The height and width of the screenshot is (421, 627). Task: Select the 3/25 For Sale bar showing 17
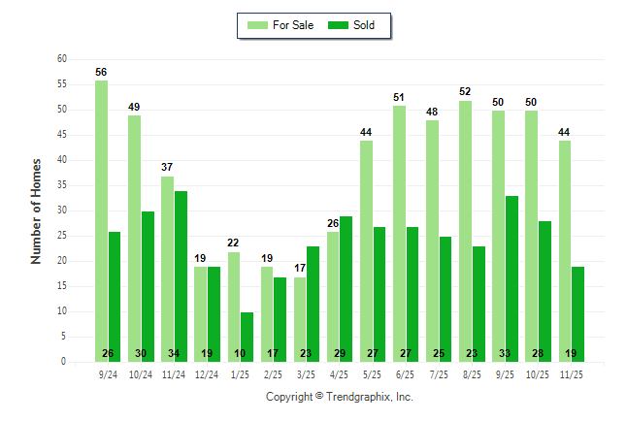pos(299,319)
